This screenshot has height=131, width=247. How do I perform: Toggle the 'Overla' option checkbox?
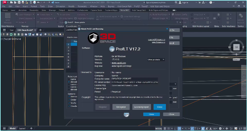(x=69, y=106)
